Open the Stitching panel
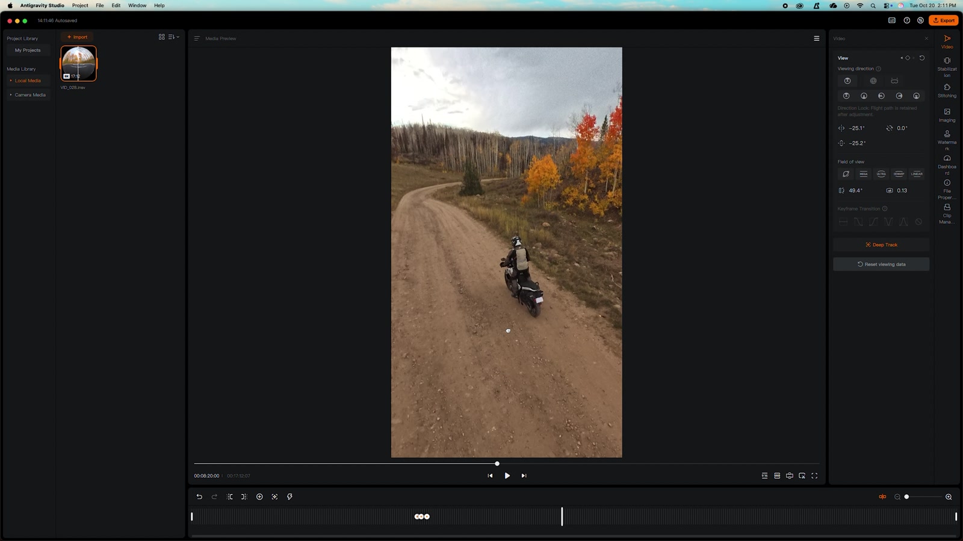 [x=947, y=91]
